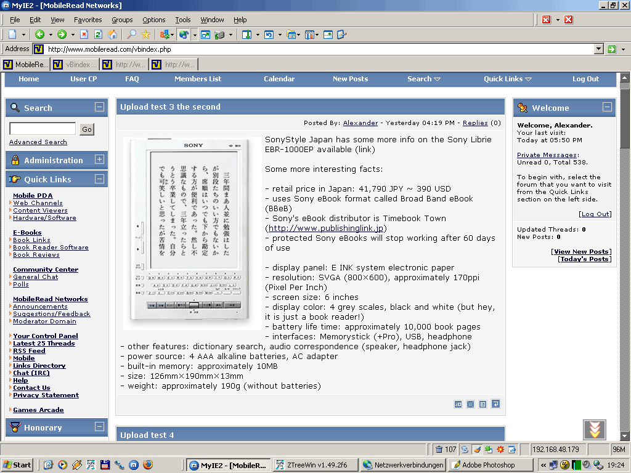631x473 pixels.
Task: Click the New blank page toolbar icon
Action: pos(12,34)
